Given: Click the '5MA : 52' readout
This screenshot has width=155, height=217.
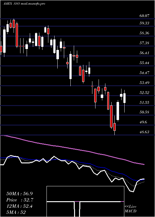Looking at the screenshot, I should click(16, 213).
